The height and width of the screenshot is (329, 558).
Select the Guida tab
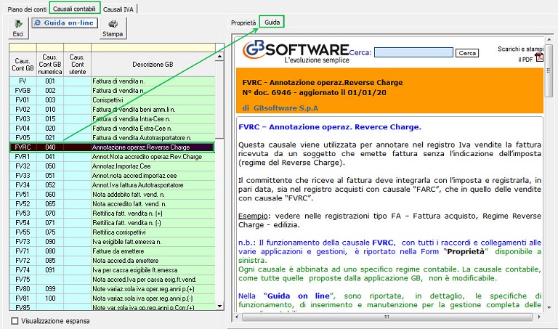click(x=272, y=22)
